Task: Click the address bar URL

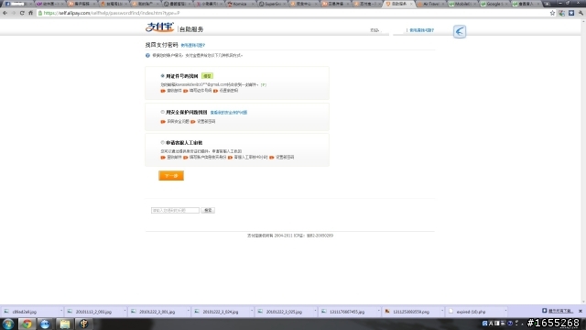Action: pos(112,13)
